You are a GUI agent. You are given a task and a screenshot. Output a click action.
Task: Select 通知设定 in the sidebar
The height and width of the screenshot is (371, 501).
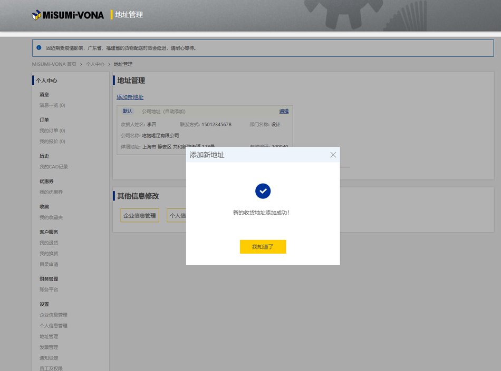click(49, 358)
